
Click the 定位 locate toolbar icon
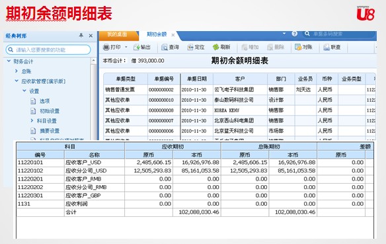pyautogui.click(x=196, y=47)
